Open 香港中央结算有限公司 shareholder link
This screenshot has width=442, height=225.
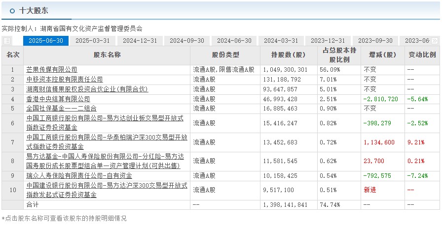[x=58, y=99]
